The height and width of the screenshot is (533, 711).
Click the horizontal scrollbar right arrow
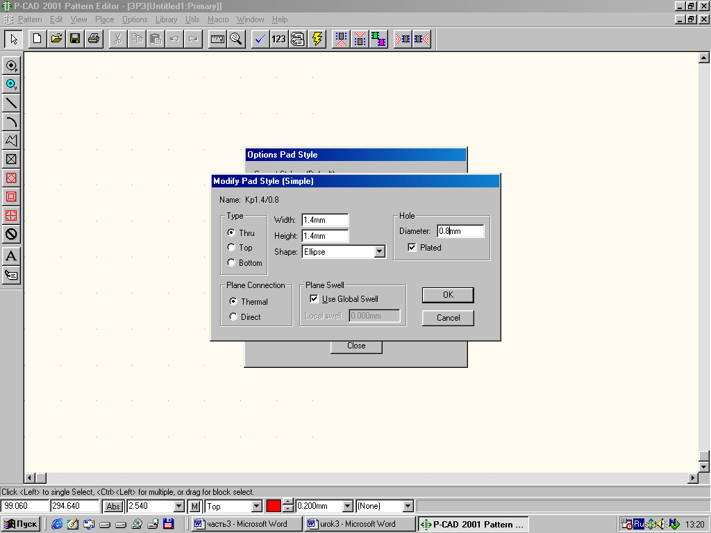[x=692, y=477]
